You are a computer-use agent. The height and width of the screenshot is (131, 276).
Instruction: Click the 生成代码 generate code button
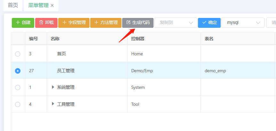coord(138,23)
